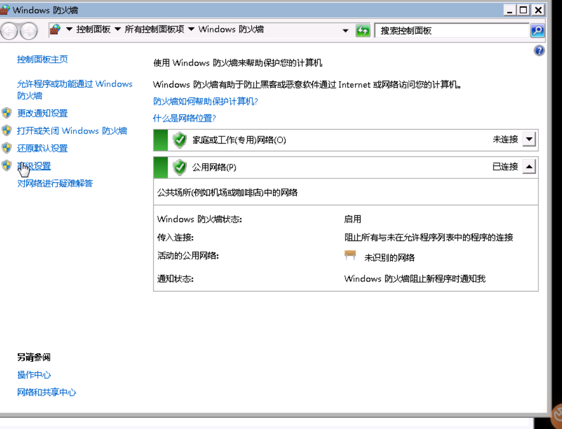Click the Forward navigation arrow
Screen dimensions: 562x429
pyautogui.click(x=29, y=31)
